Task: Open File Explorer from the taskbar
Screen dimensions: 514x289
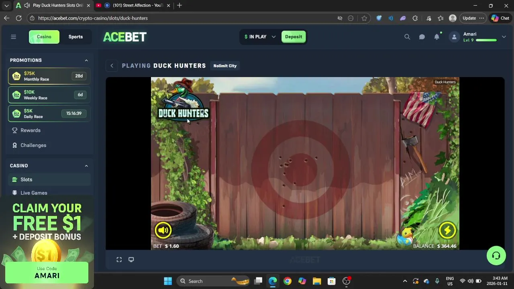Action: pos(317,281)
